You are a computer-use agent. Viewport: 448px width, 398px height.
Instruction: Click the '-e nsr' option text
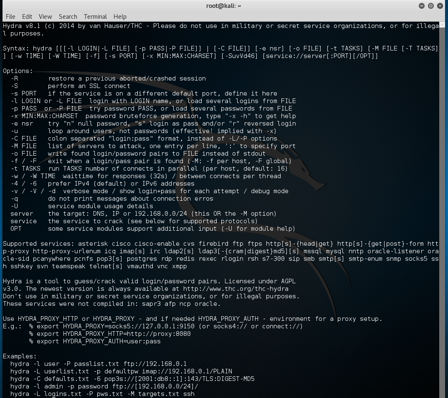[22, 123]
